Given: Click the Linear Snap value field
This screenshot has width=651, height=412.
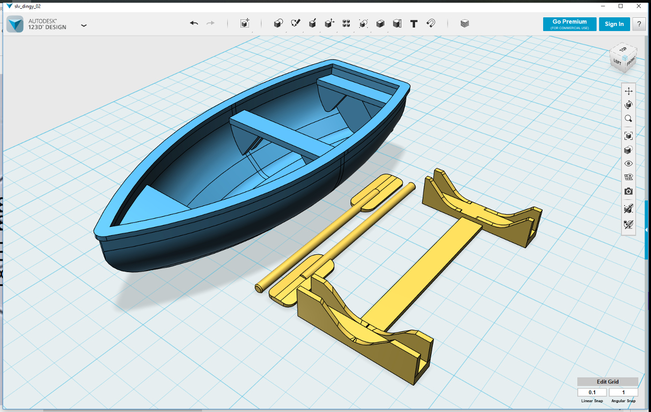Looking at the screenshot, I should [592, 393].
